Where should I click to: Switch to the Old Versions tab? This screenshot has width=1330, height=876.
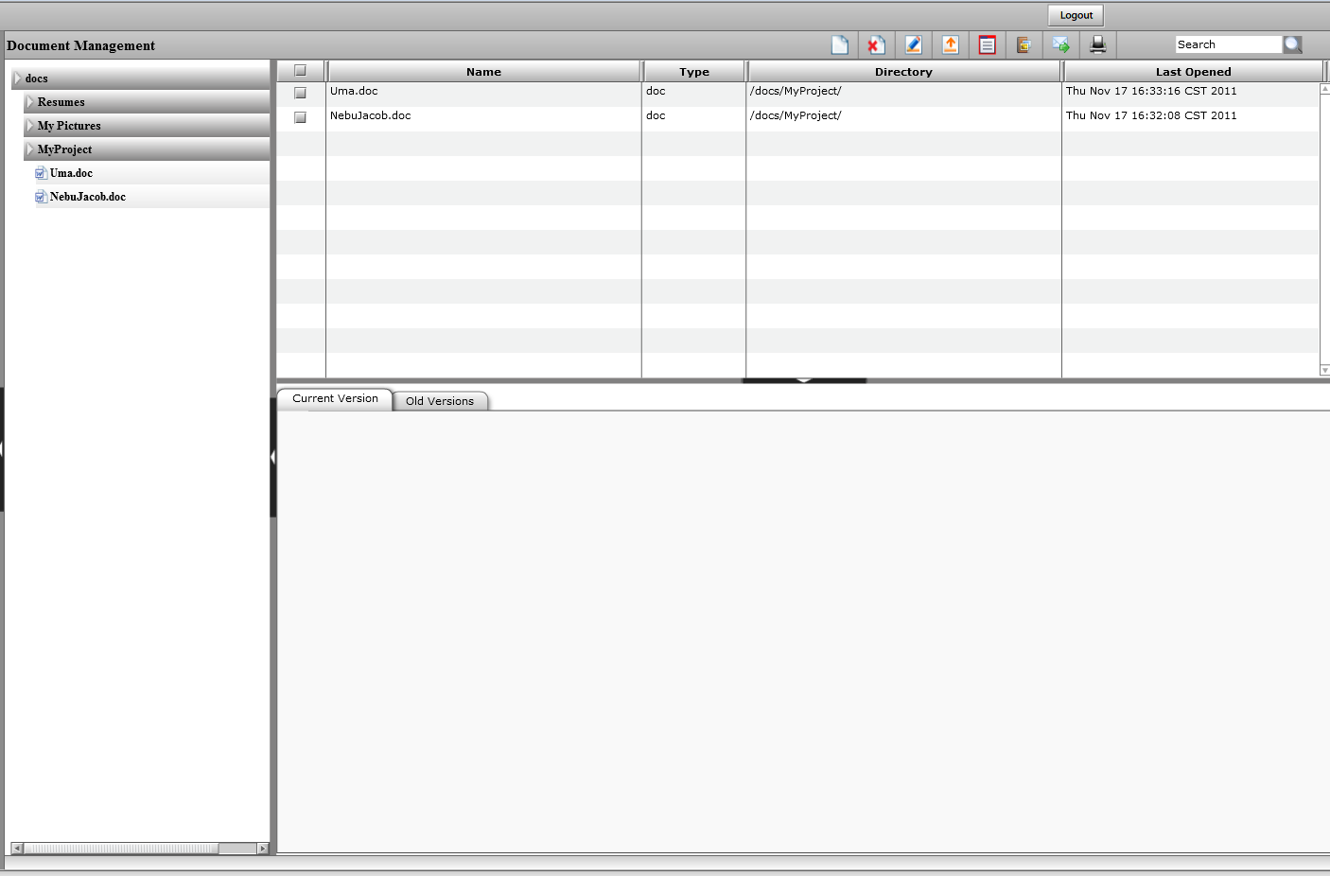[440, 401]
